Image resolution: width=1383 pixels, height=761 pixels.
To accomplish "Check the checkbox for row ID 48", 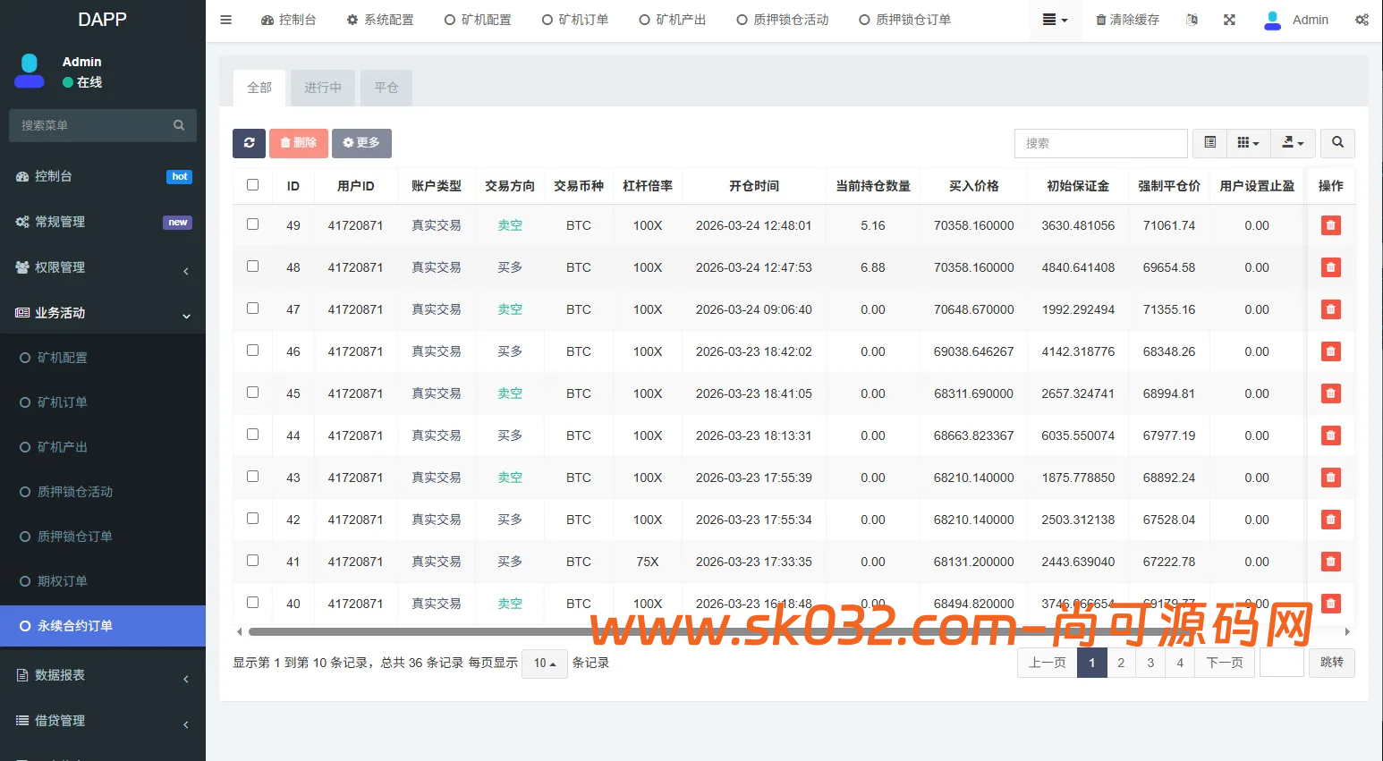I will (252, 266).
